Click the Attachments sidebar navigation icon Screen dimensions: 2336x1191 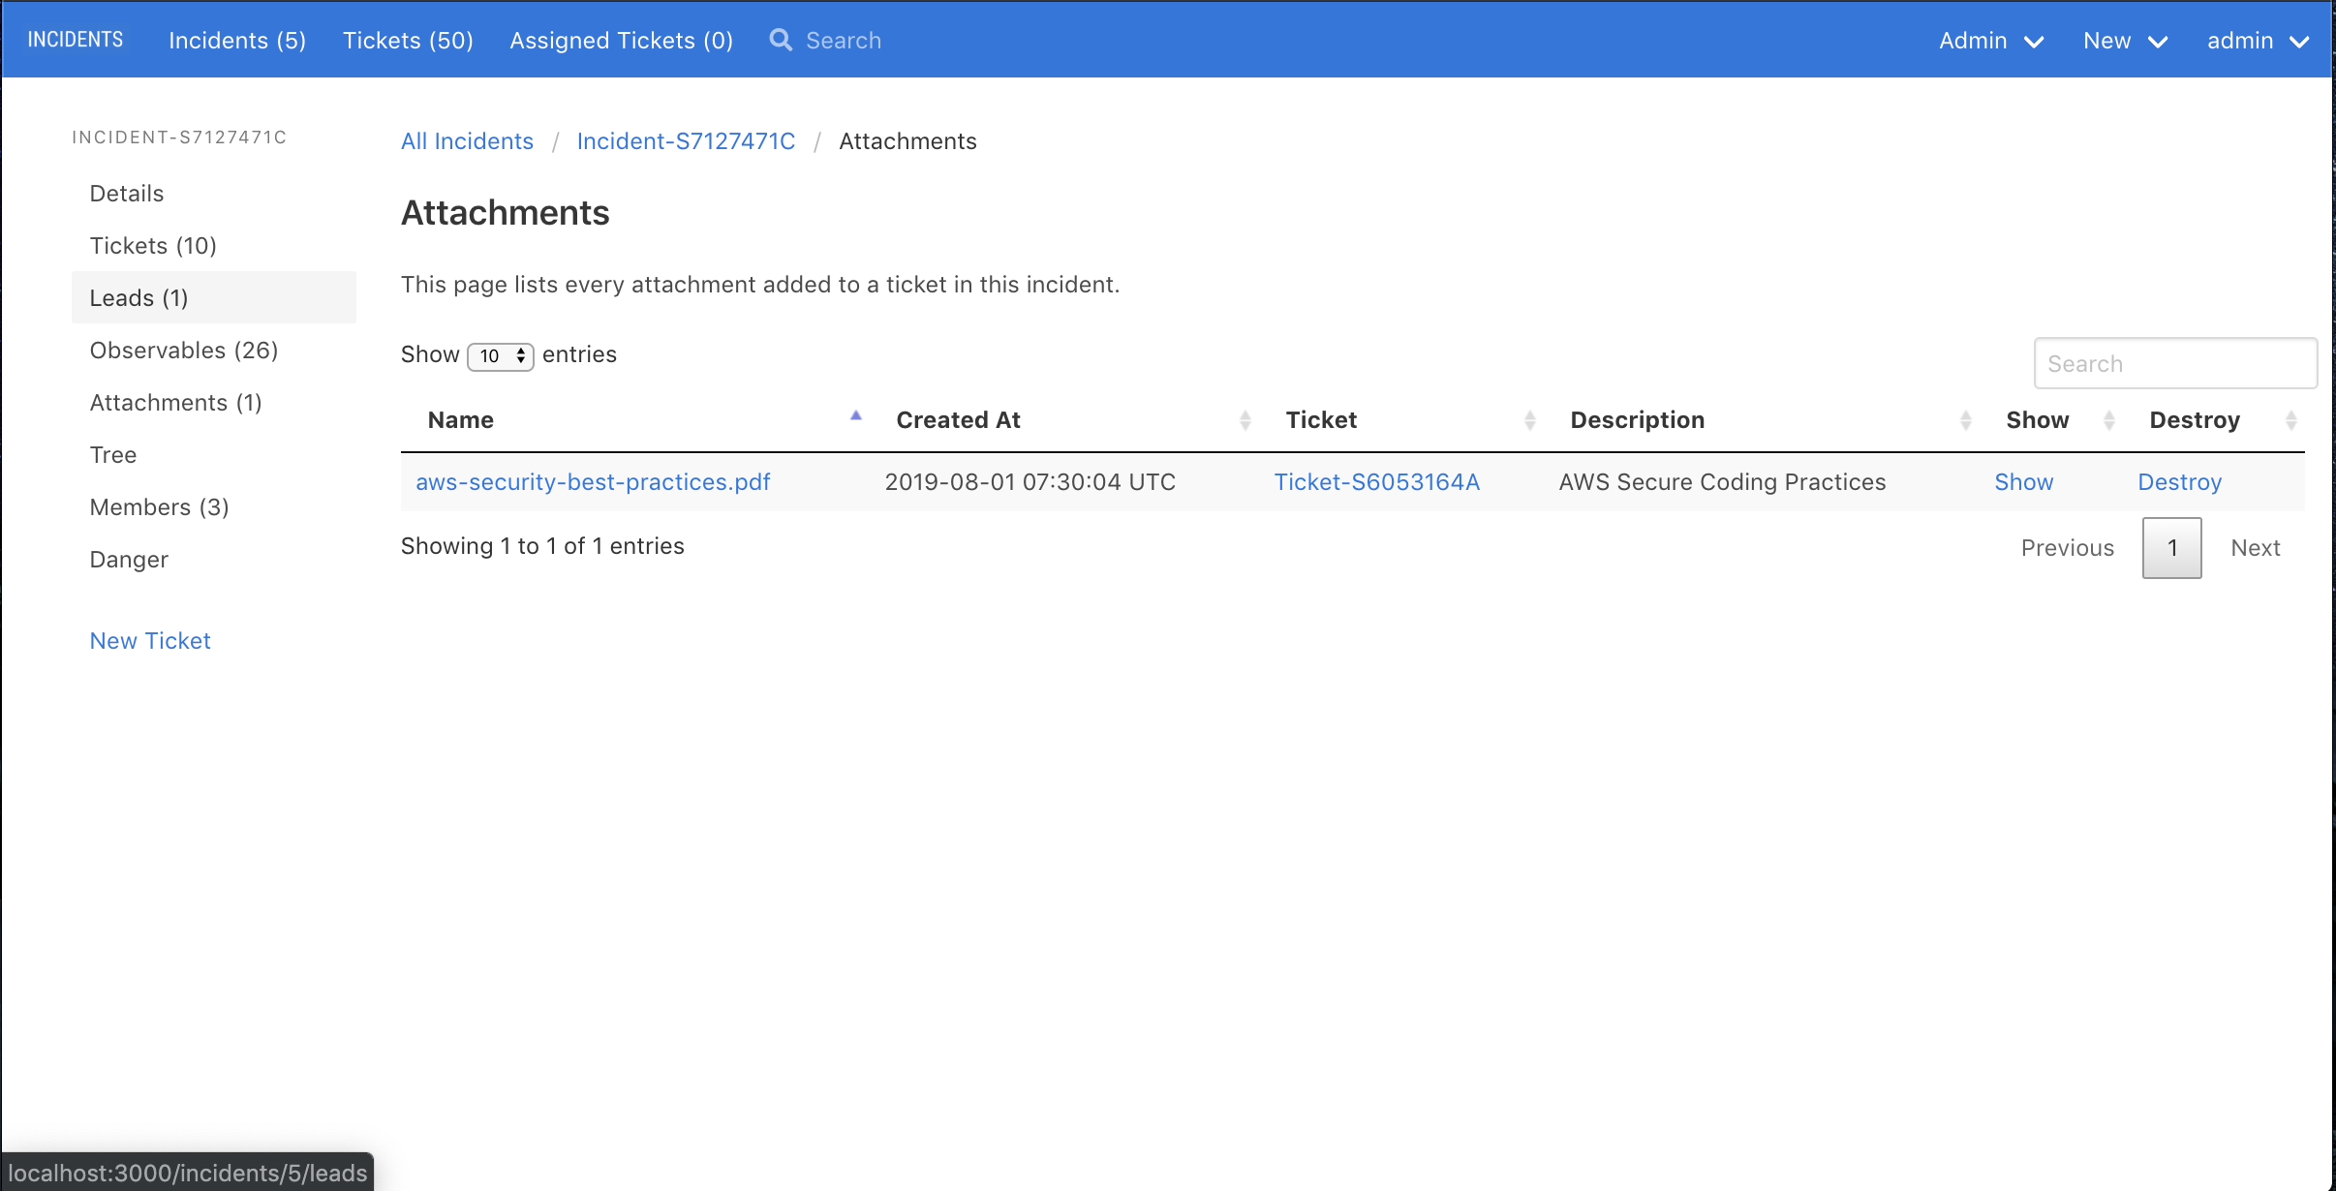pos(176,401)
